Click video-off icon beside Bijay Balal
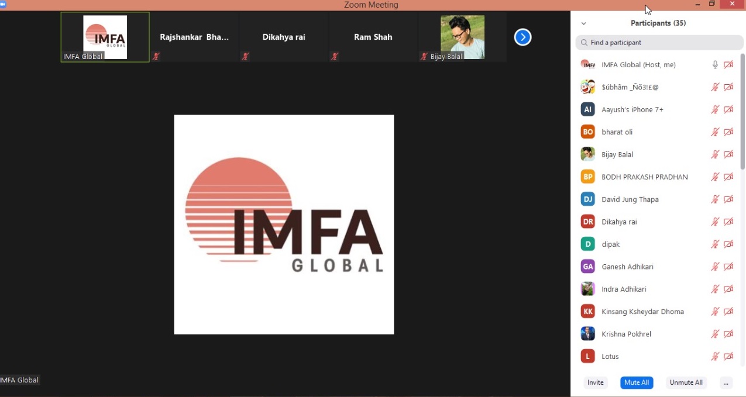 pyautogui.click(x=728, y=154)
